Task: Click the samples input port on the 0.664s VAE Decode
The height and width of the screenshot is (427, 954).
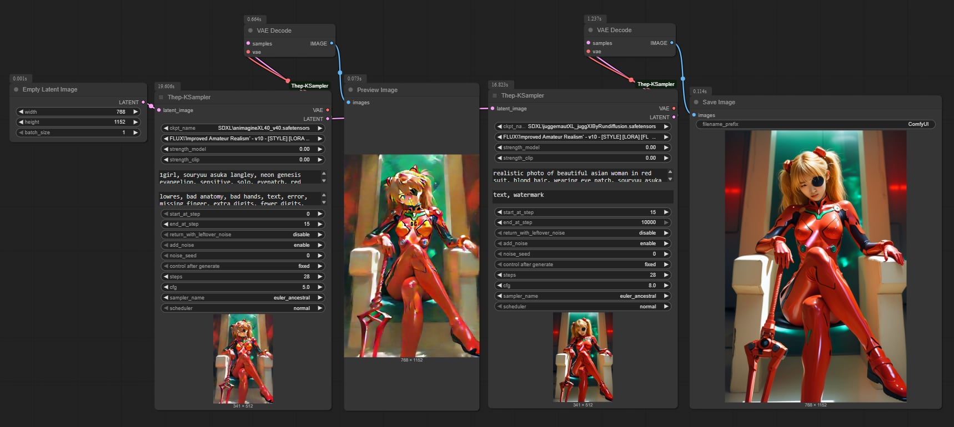Action: [248, 43]
